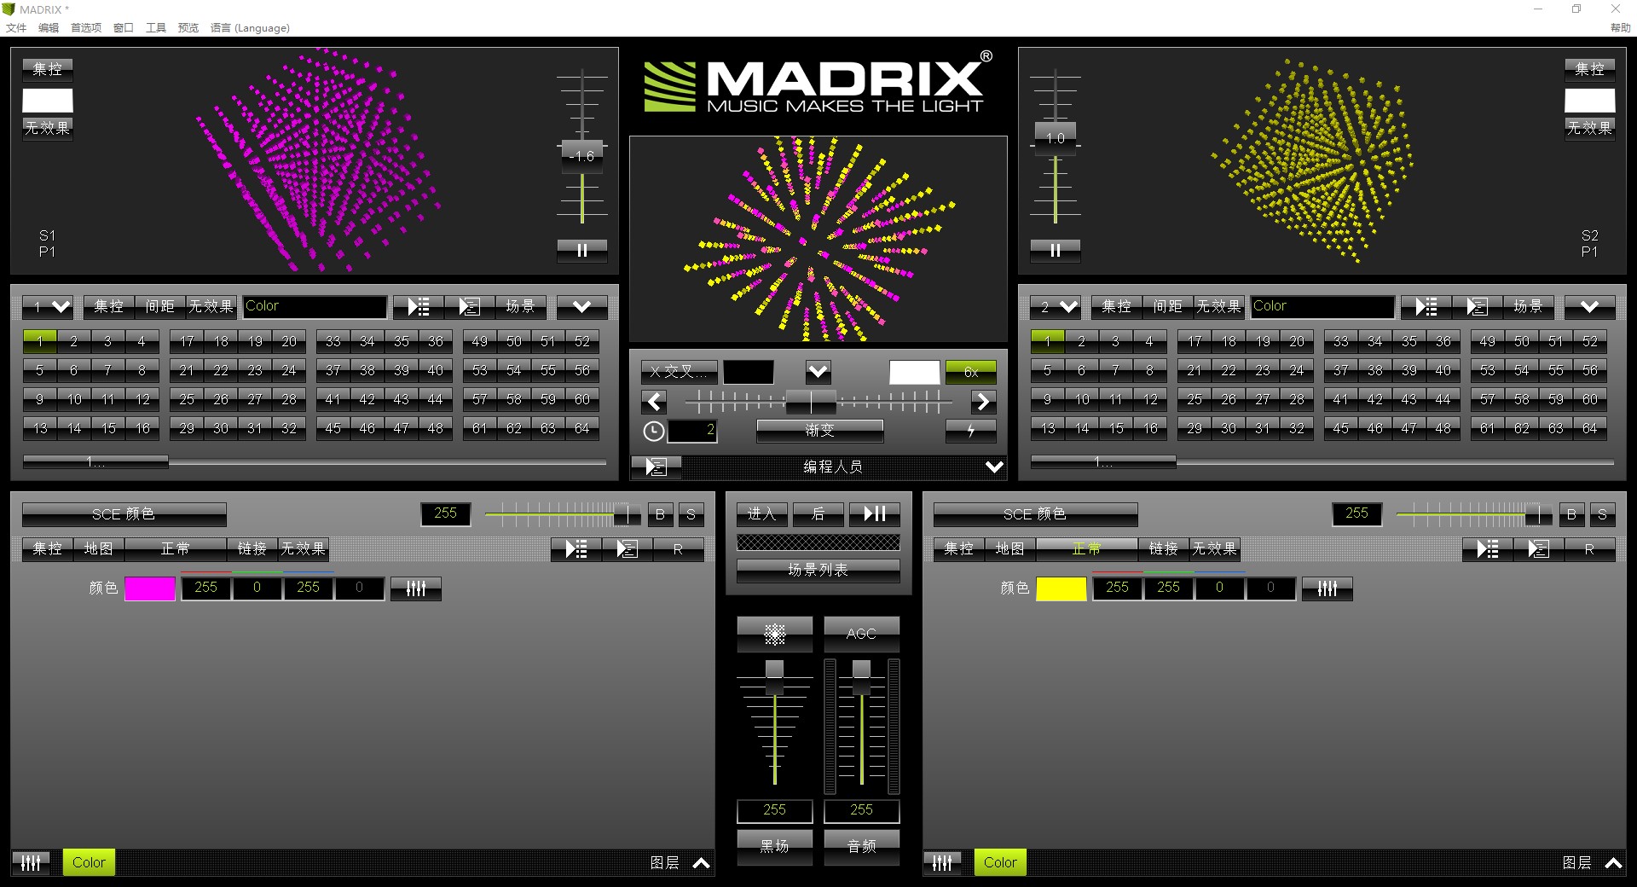
Task: Click right bottom layer mixer icon
Action: coord(942,862)
